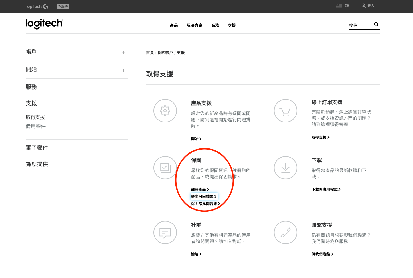Click the 首頁 breadcrumb link
The height and width of the screenshot is (278, 413).
point(150,53)
